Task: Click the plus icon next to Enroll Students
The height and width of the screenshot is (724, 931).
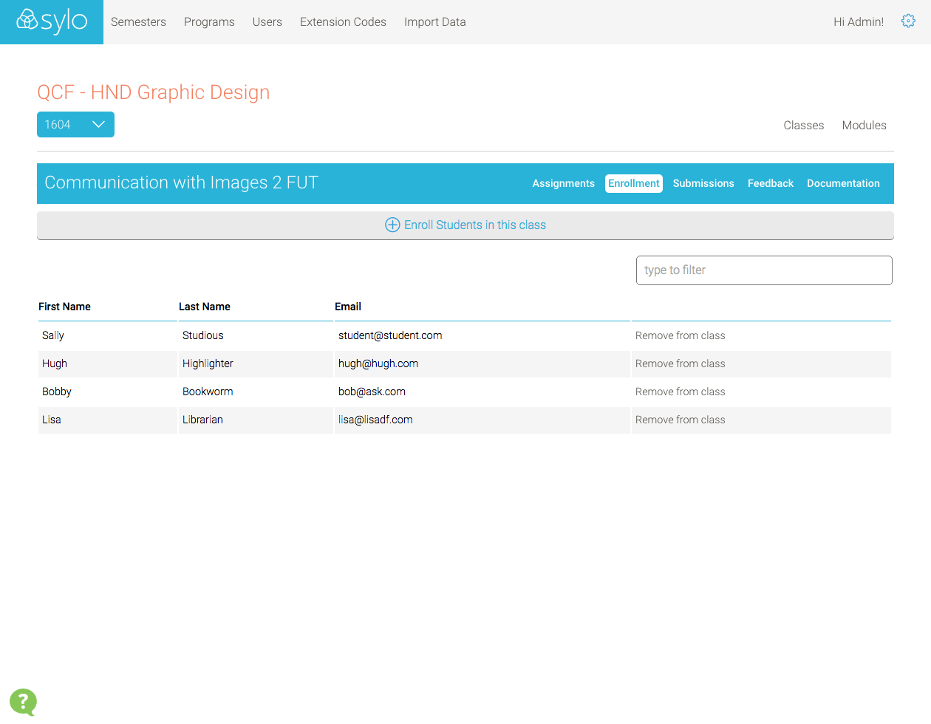Action: (x=392, y=225)
